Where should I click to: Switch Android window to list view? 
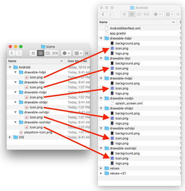pos(132,14)
